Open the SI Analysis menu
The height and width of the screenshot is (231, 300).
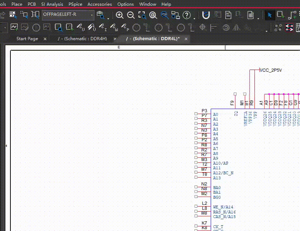coord(52,4)
